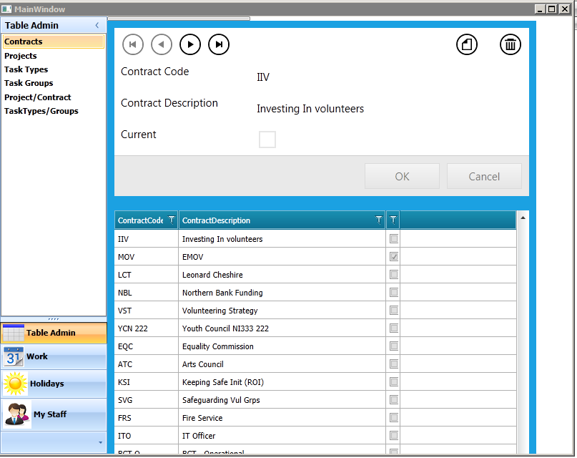Image resolution: width=577 pixels, height=458 pixels.
Task: Open the Holidays sun icon
Action: click(15, 384)
